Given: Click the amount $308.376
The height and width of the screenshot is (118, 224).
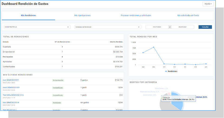Looking at the screenshot, I should 119,47.
